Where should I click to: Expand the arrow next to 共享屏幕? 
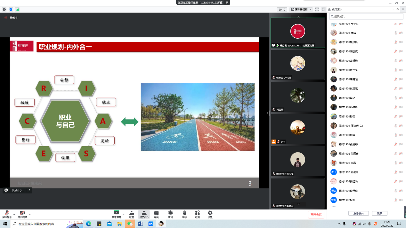124,214
